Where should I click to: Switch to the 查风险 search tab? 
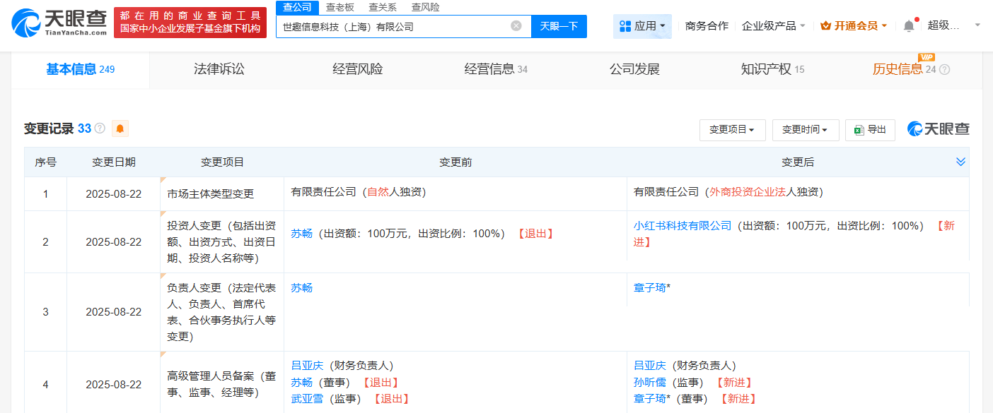[x=425, y=7]
